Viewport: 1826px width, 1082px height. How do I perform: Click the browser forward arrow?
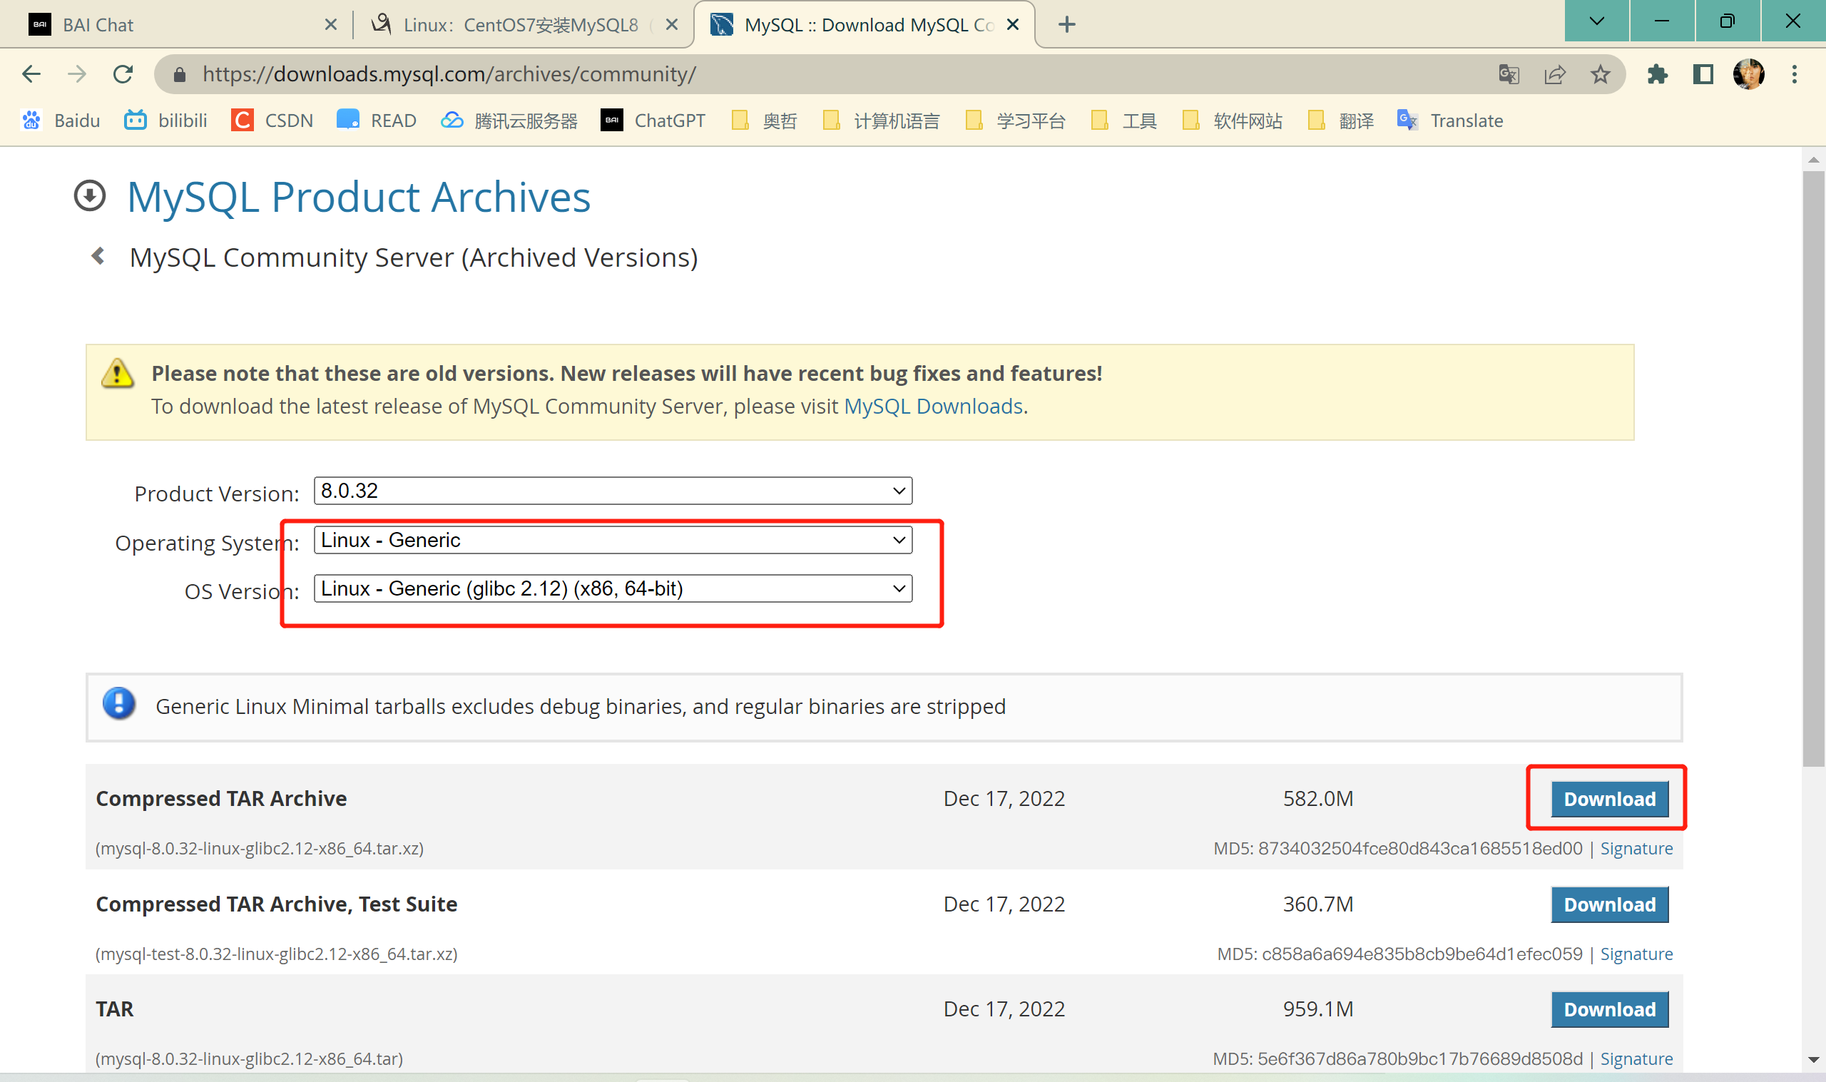tap(76, 73)
